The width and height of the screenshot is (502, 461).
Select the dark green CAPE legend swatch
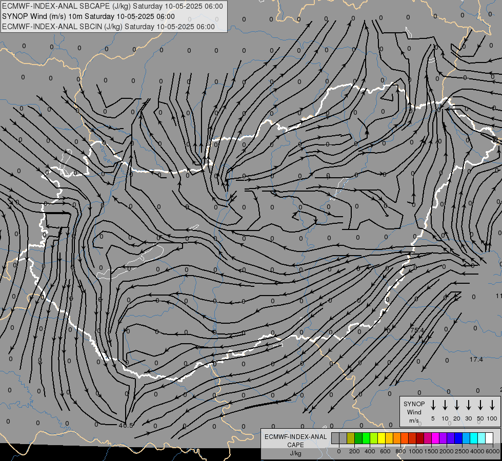pos(358,438)
